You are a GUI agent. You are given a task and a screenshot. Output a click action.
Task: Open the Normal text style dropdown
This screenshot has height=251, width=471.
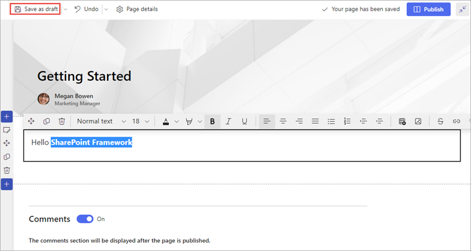point(101,121)
